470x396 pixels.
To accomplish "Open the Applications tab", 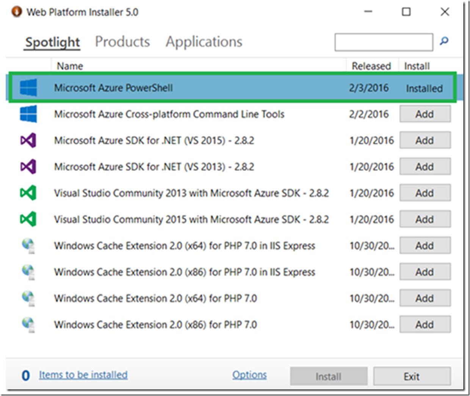I will click(x=204, y=42).
